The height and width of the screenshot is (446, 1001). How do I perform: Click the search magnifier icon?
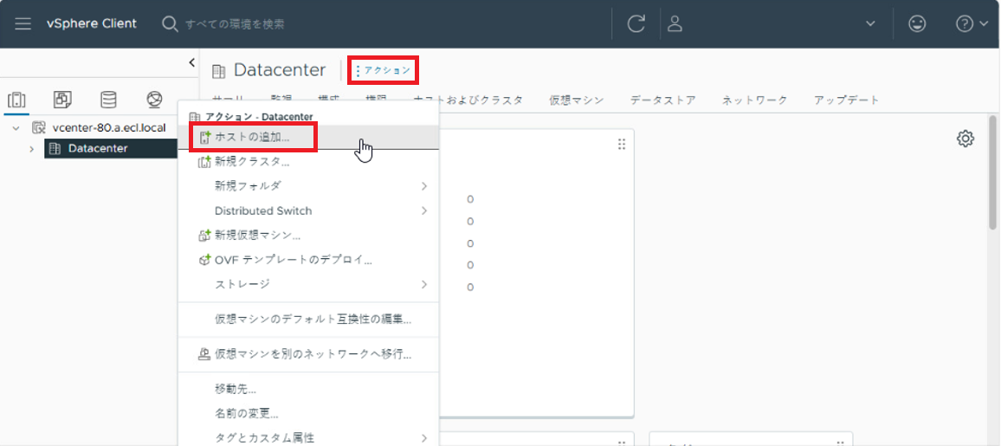click(x=169, y=24)
